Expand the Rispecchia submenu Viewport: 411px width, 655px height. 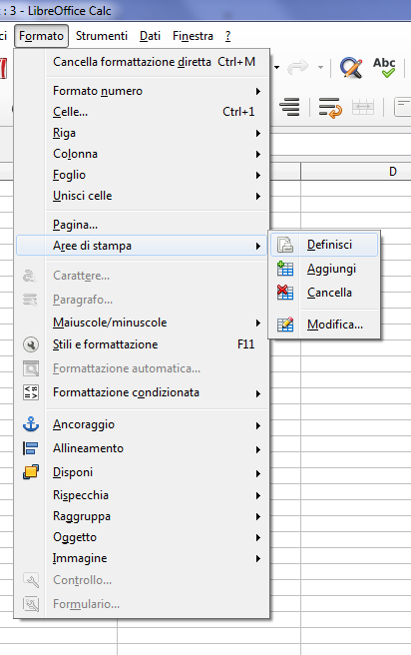[x=142, y=495]
